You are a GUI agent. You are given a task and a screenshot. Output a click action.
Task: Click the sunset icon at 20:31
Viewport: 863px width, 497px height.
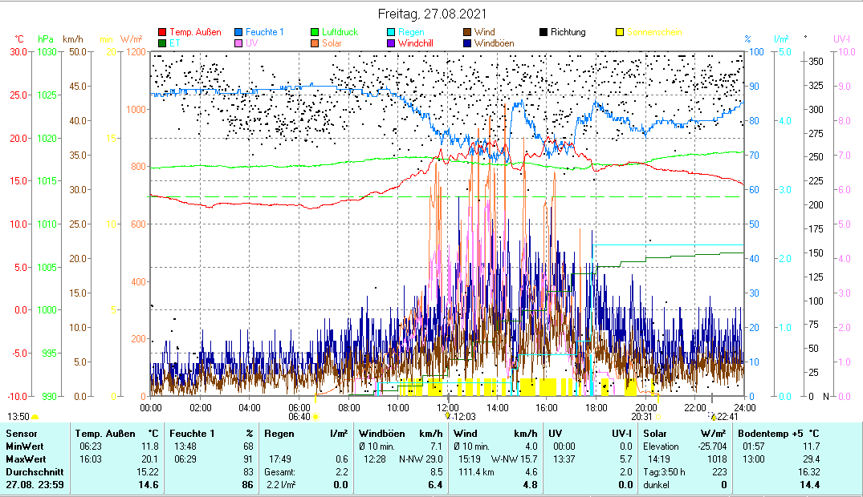tap(658, 417)
